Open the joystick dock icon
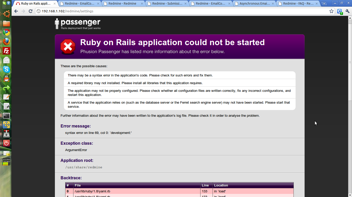 [x=6, y=134]
